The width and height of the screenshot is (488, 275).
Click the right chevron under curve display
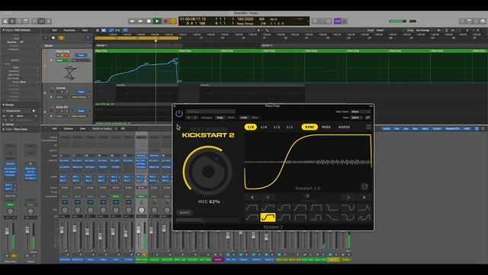[x=348, y=197]
